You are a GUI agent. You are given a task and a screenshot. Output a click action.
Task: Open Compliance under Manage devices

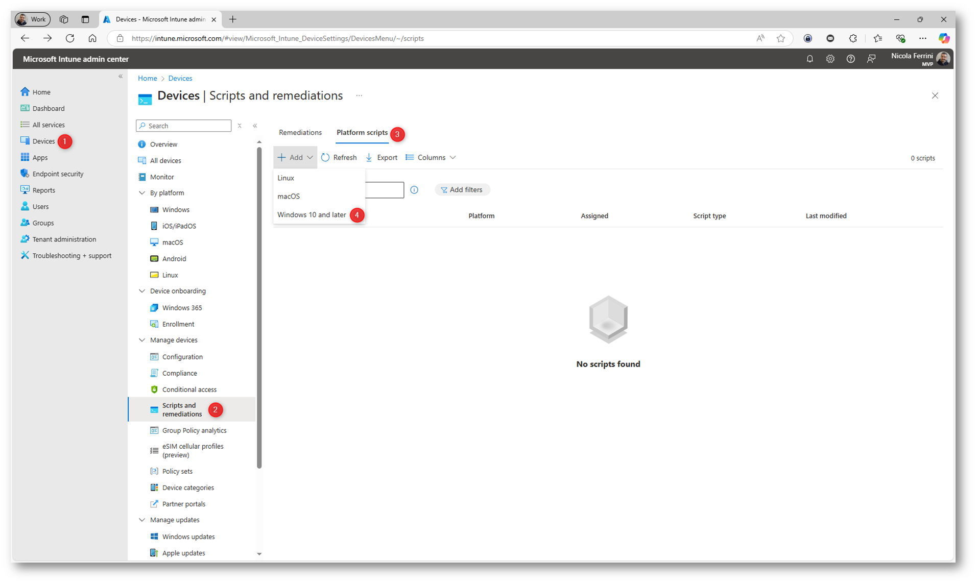pos(174,373)
